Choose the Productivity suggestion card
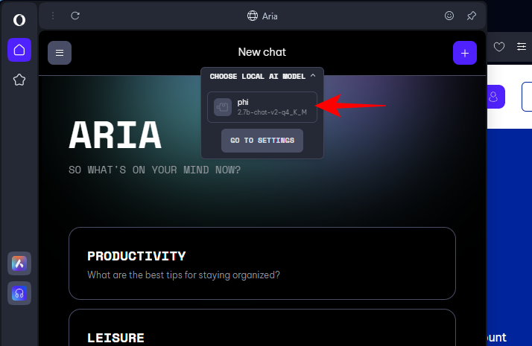Viewport: 532px width, 346px height. click(x=262, y=263)
